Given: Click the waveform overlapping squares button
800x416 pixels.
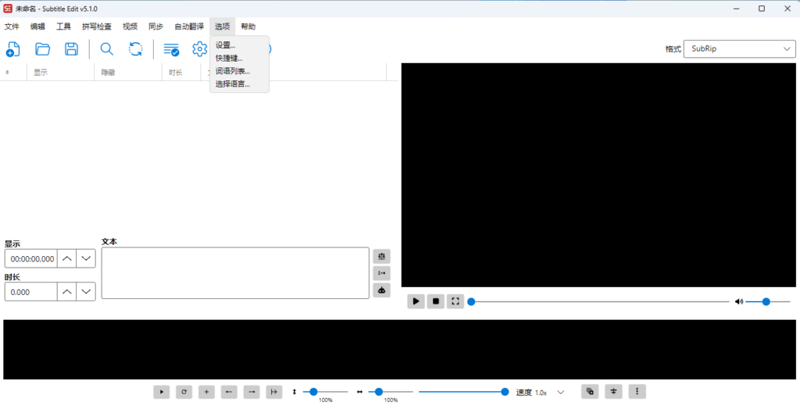Looking at the screenshot, I should coord(590,392).
